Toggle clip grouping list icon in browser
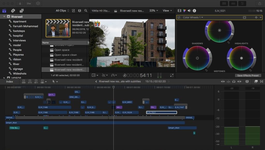This screenshot has width=265, height=150. coord(73,11)
